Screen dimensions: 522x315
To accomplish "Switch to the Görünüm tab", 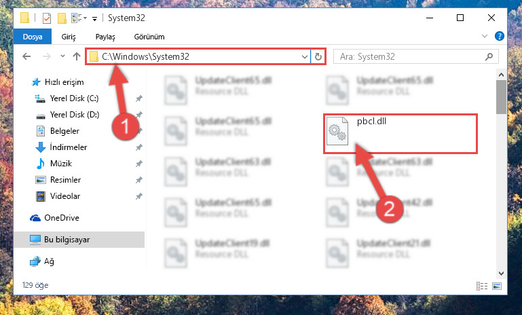I will pos(149,37).
